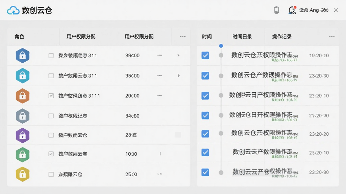Select the purple lock role icon
This screenshot has height=194, width=346.
coord(23,135)
